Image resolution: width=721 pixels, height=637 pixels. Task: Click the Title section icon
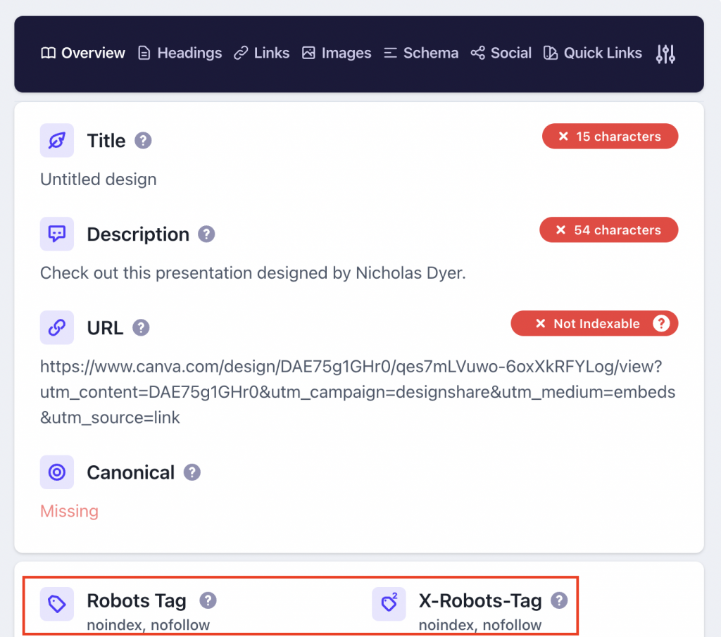(x=57, y=141)
